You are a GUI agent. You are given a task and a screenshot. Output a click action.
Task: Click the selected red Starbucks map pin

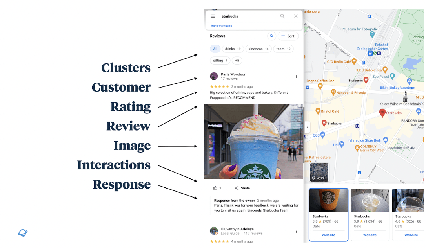pyautogui.click(x=382, y=113)
